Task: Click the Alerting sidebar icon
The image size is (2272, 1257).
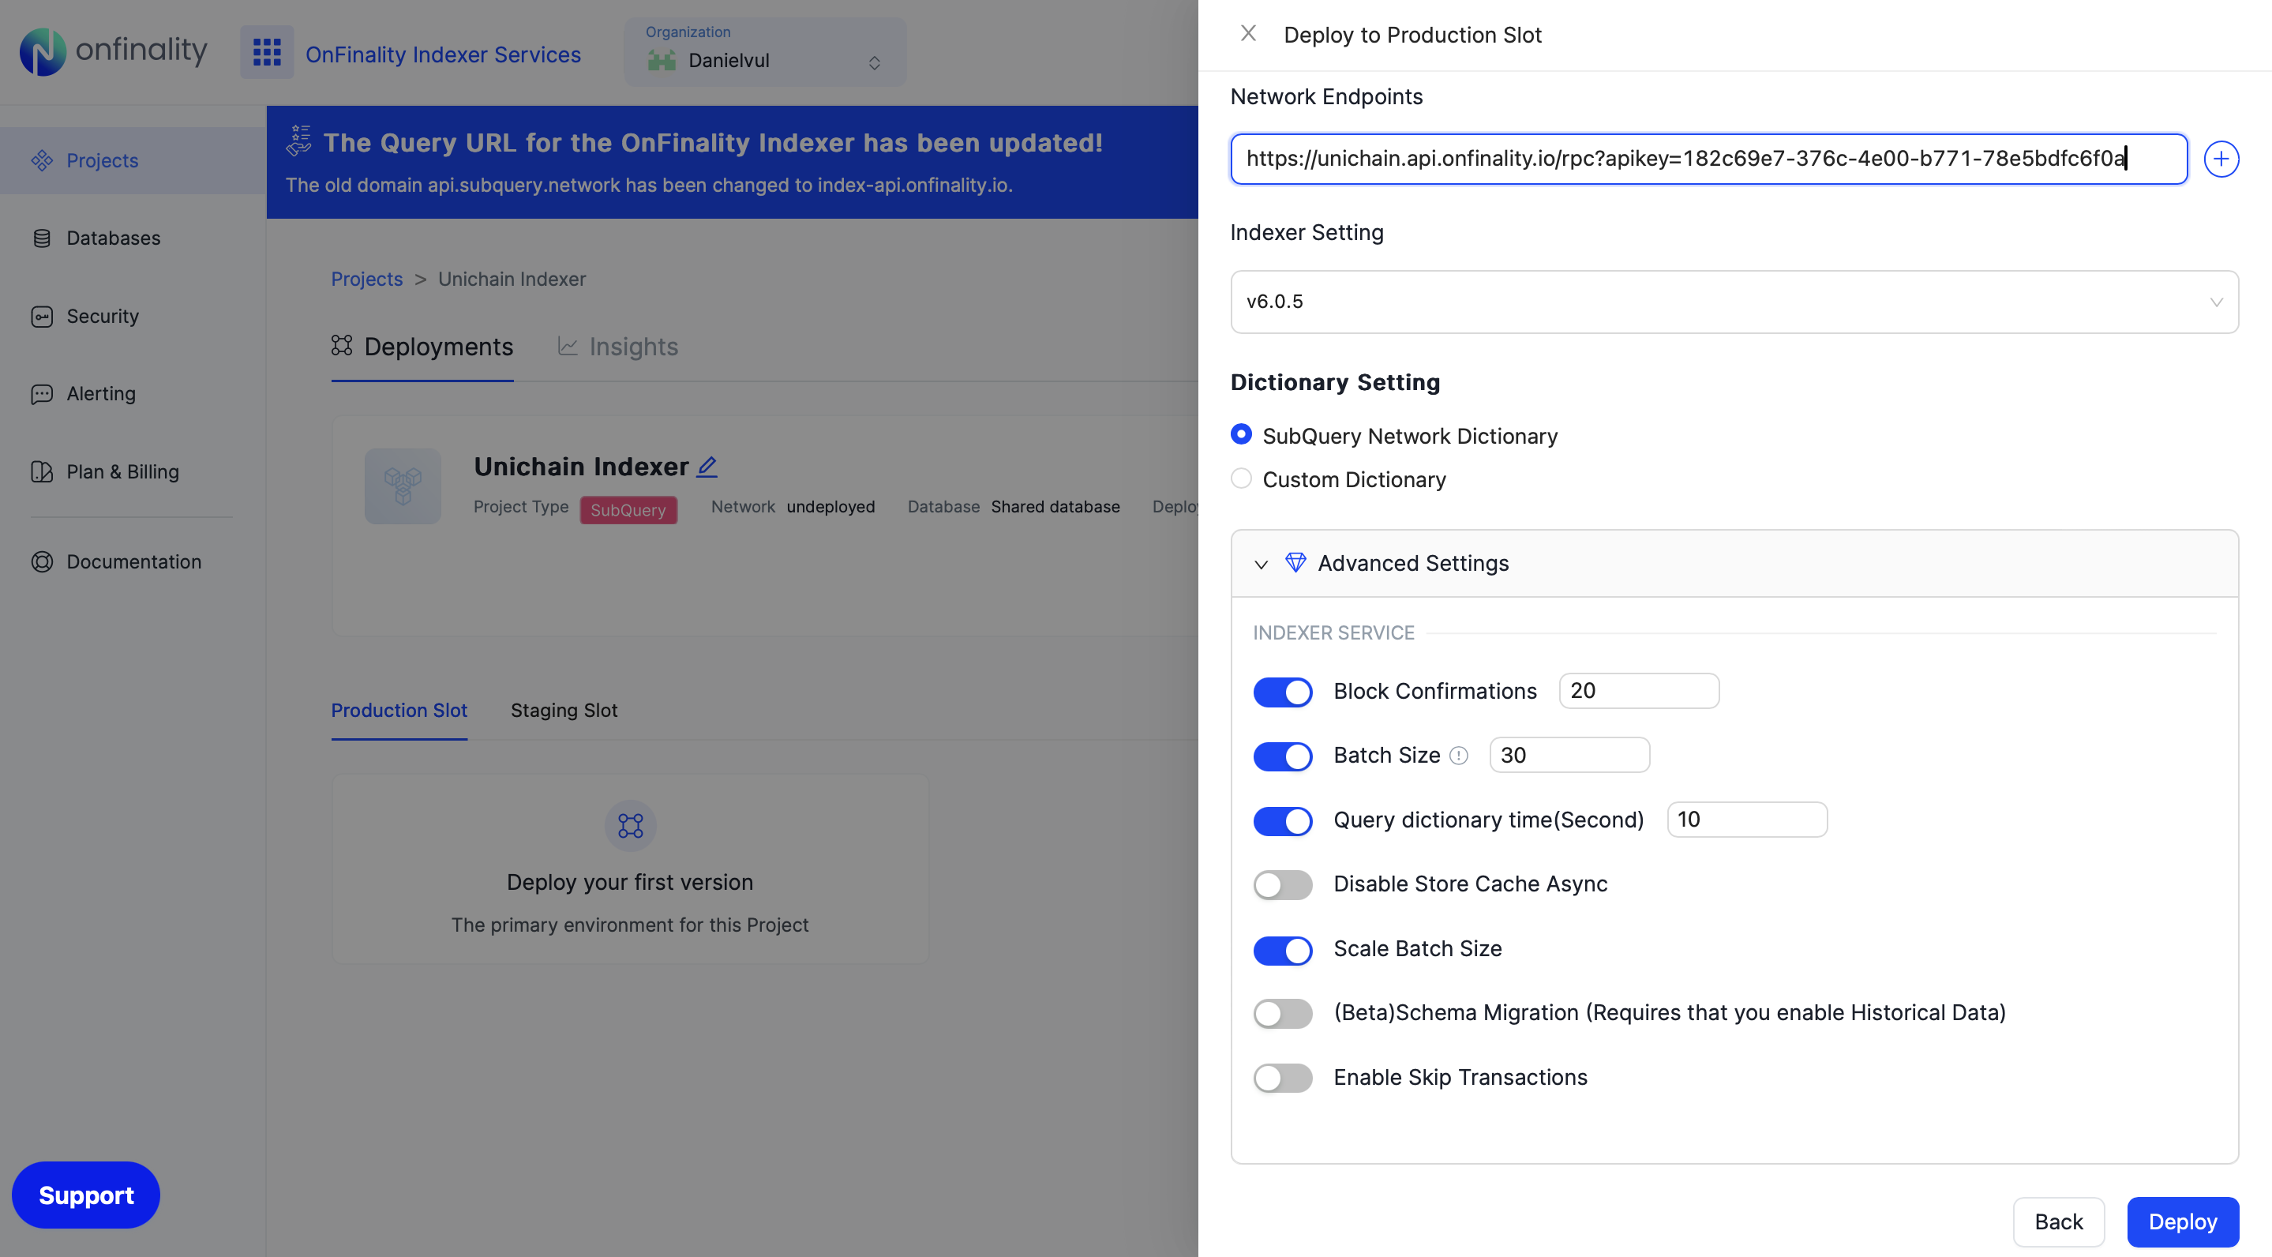Action: click(x=42, y=393)
